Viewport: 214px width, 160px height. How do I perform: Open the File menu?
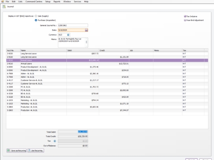[7, 1]
